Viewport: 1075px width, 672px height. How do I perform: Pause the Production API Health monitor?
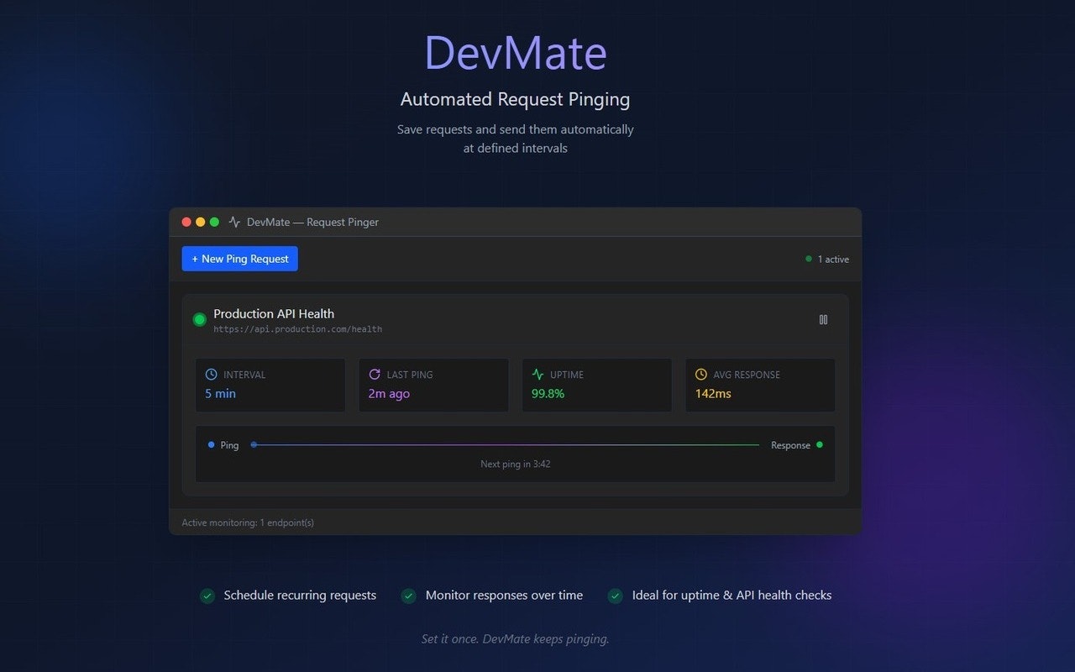823,319
